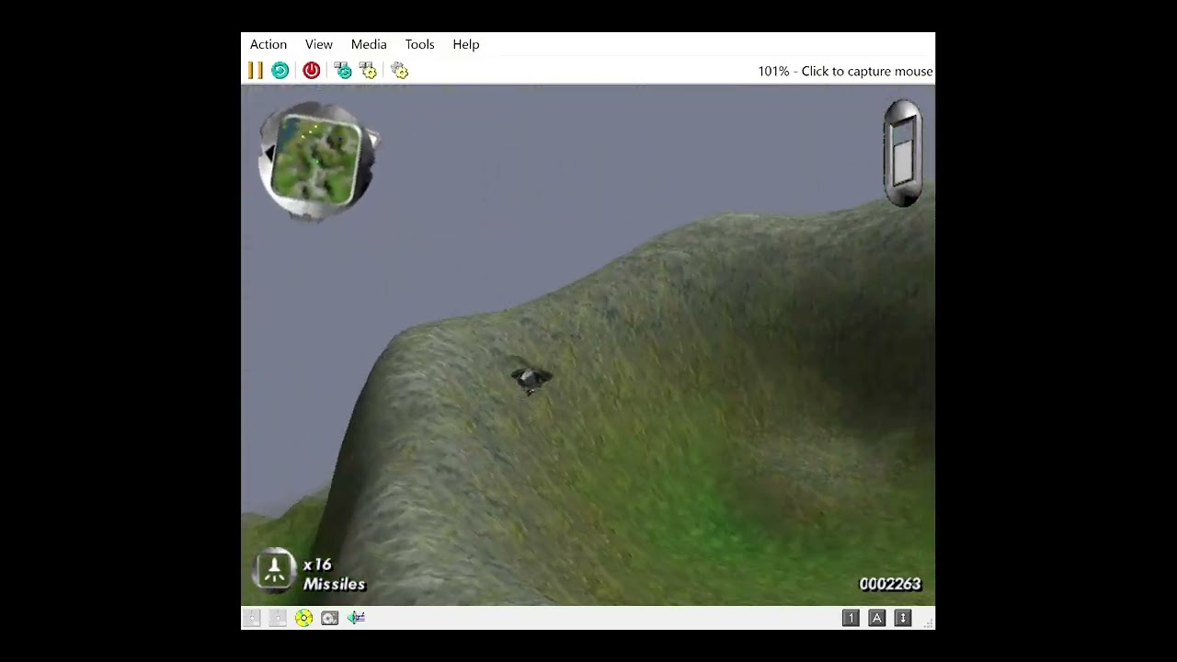
Task: Open the Tools menu
Action: 419,44
